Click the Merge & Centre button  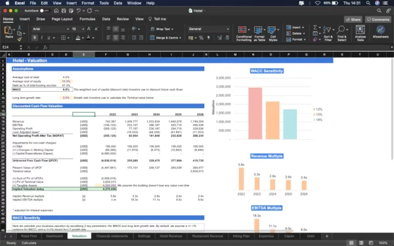(165, 37)
